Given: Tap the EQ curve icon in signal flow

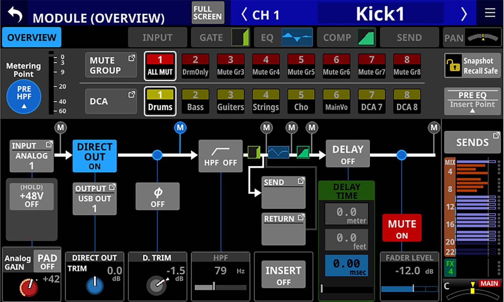Looking at the screenshot, I should (x=278, y=153).
